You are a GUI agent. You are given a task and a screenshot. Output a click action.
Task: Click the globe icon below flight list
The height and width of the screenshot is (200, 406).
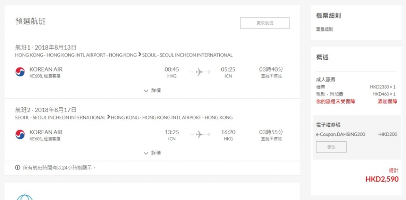[x=25, y=197]
